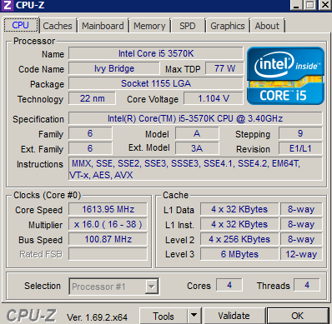Click the Stepping value 9
332x324 pixels.
point(300,133)
